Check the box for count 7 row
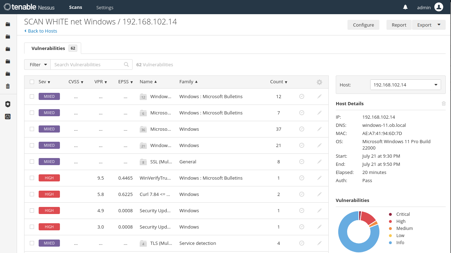451x253 pixels. (32, 113)
